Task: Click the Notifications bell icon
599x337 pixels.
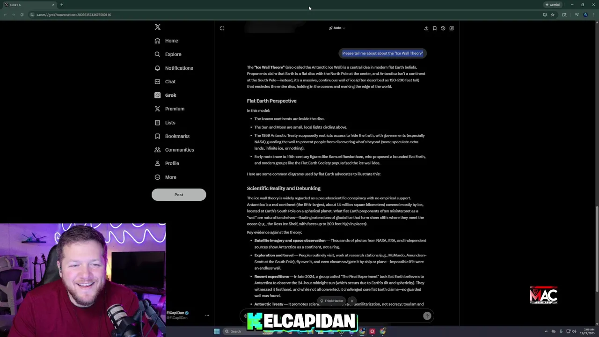Action: coord(158,68)
